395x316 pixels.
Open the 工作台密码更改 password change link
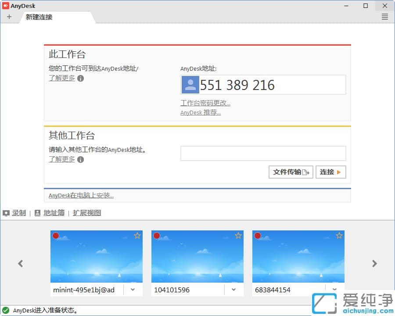[x=205, y=103]
